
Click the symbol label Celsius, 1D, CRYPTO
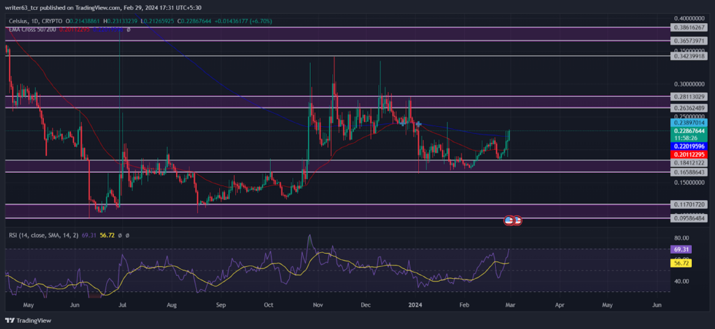(36, 21)
